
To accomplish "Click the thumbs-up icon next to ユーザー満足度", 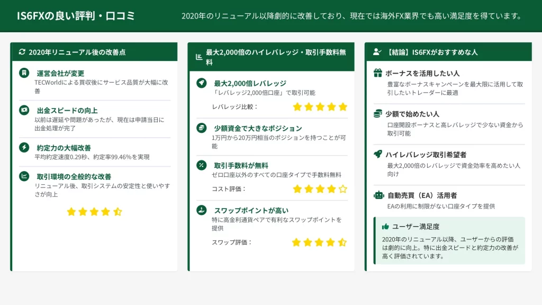I will point(385,226).
